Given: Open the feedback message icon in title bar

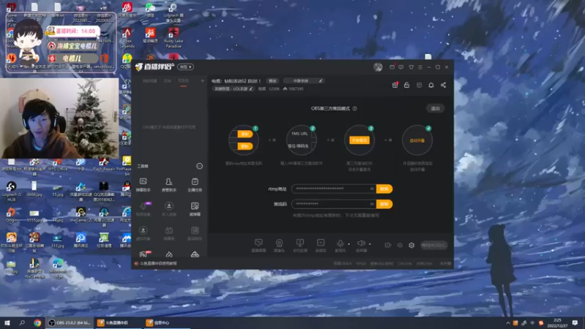Looking at the screenshot, I should pos(401,67).
